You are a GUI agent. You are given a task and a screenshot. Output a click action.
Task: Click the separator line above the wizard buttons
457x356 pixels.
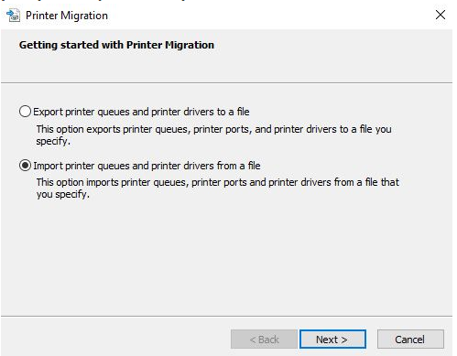226,316
